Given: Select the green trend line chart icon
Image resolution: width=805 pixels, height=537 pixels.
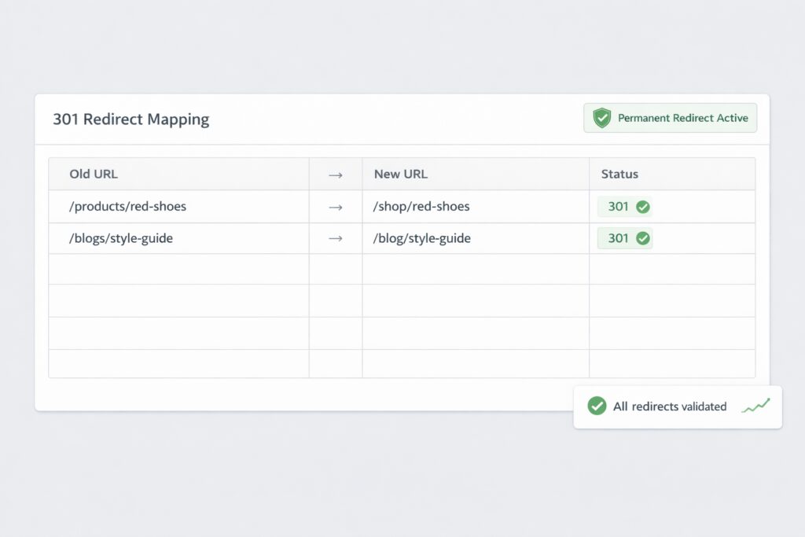Looking at the screenshot, I should click(x=756, y=406).
